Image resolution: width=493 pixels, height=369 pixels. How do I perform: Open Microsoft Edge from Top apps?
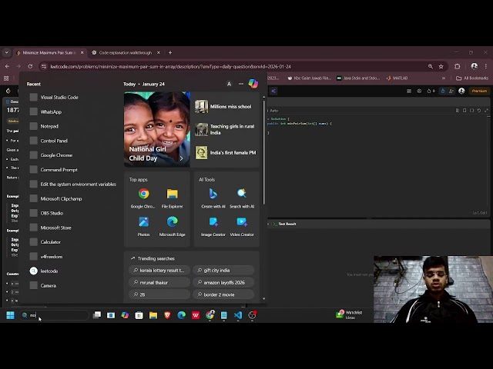click(173, 224)
